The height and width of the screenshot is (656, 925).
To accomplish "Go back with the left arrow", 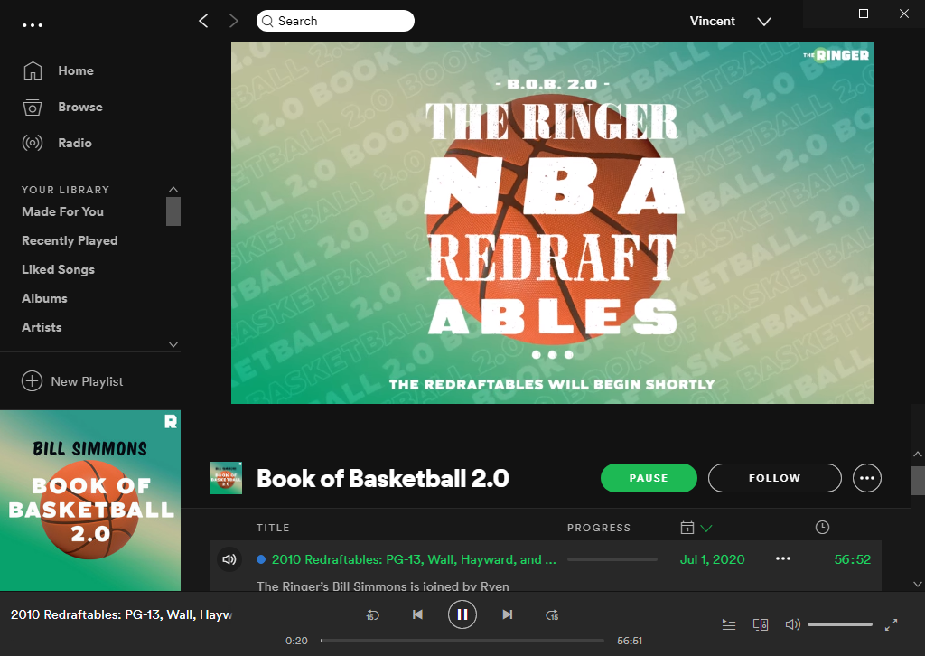I will (203, 22).
